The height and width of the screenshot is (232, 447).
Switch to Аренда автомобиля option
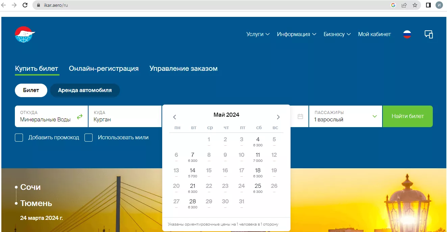coord(85,90)
